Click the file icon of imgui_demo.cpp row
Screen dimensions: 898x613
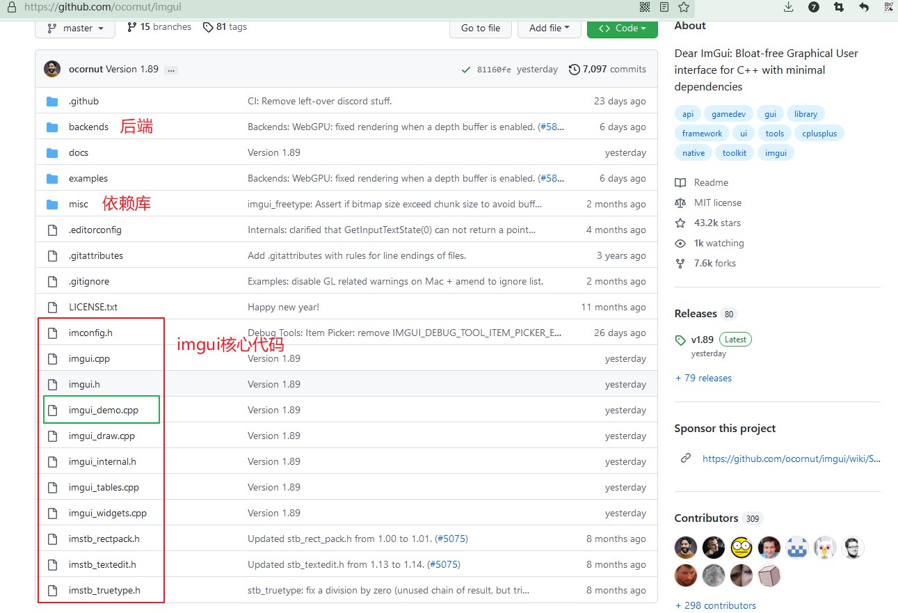52,410
